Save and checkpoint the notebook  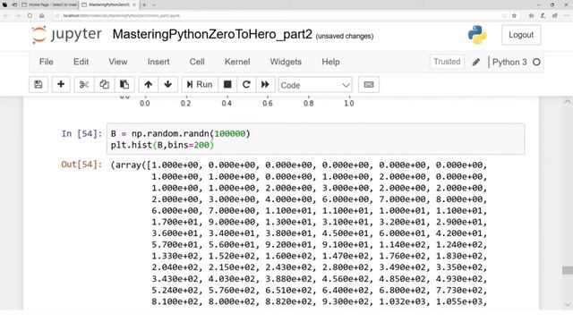(x=38, y=85)
